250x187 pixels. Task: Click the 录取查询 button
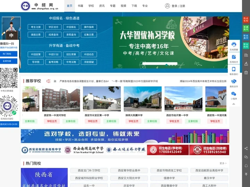point(71,35)
